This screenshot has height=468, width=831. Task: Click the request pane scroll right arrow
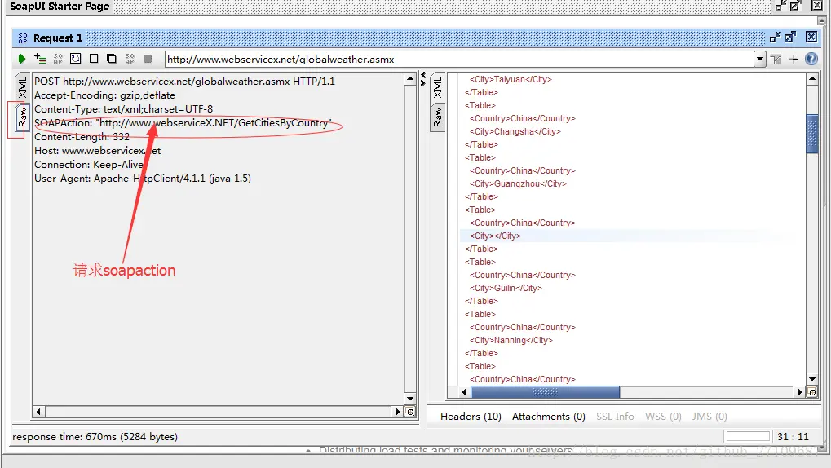point(397,412)
